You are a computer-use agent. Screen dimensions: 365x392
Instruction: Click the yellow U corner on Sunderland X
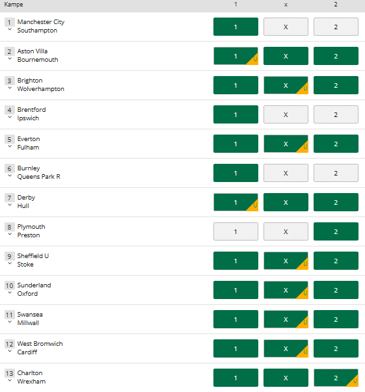[x=304, y=294]
